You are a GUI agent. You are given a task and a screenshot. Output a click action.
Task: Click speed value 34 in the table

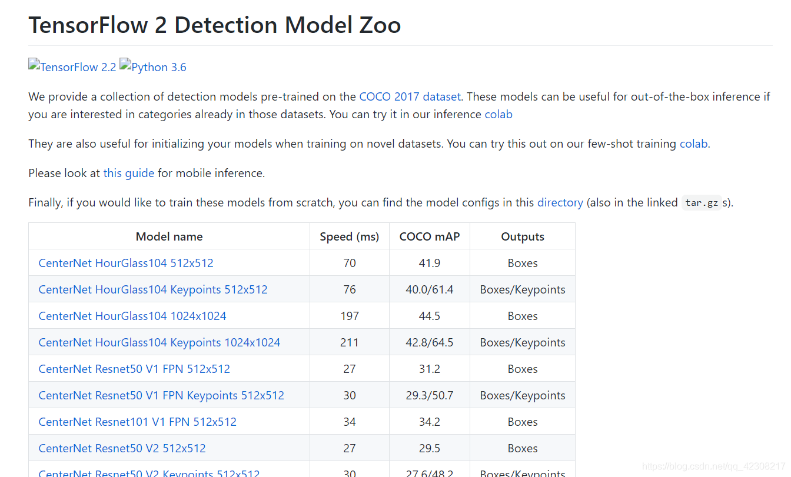[x=350, y=422]
